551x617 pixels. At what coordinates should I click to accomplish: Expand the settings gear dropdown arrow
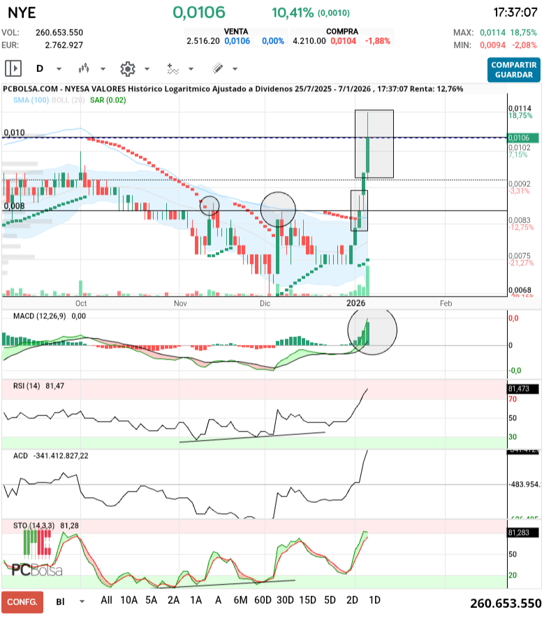(x=147, y=69)
